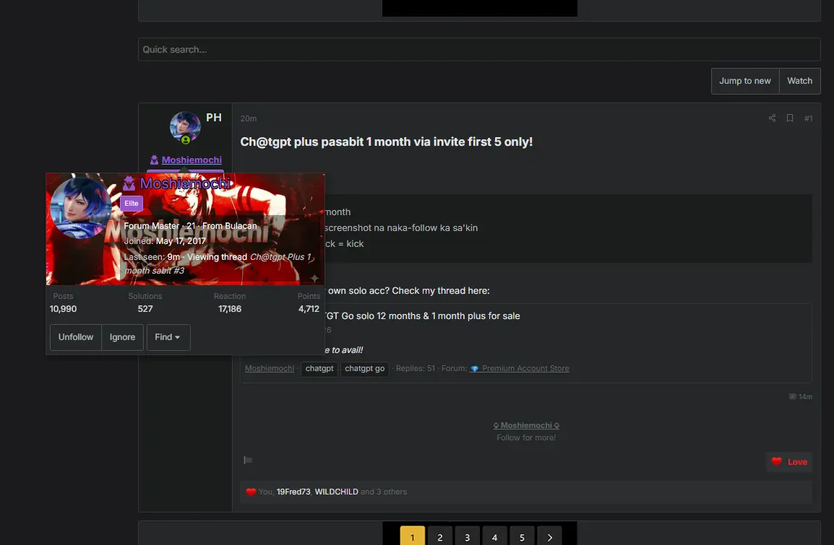Click the Posts count 10,990
The image size is (834, 545).
coord(64,309)
